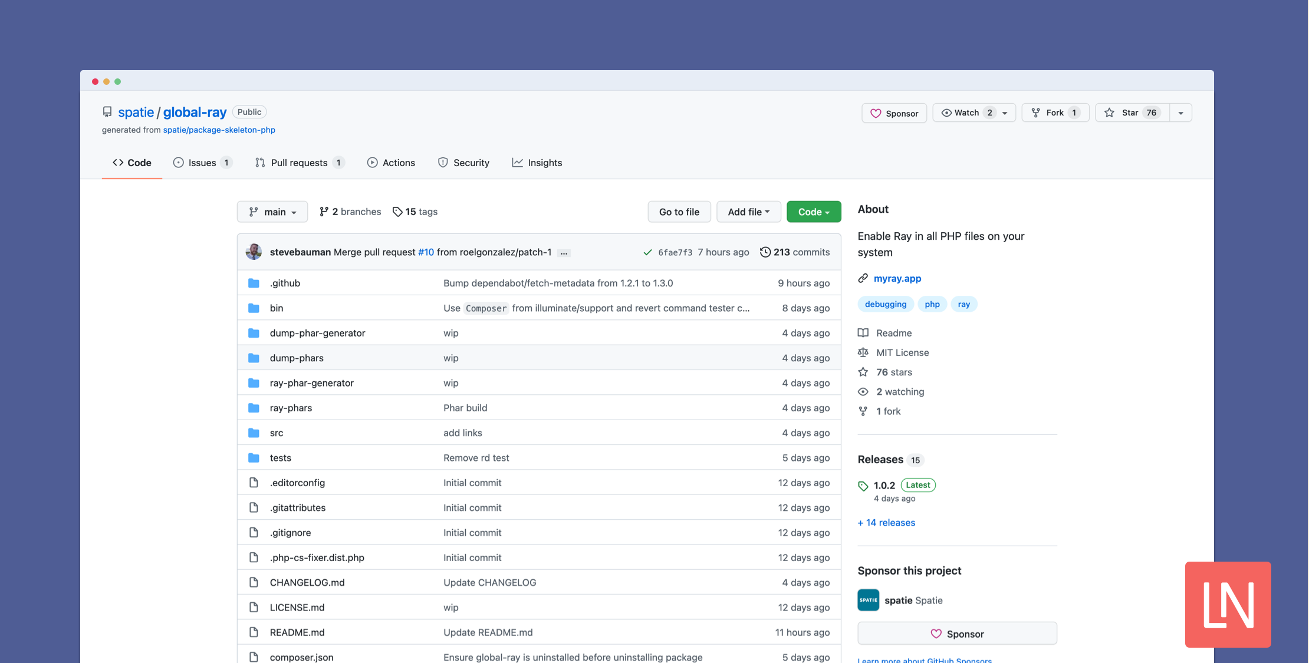
Task: Open the Issues tab
Action: 202,163
